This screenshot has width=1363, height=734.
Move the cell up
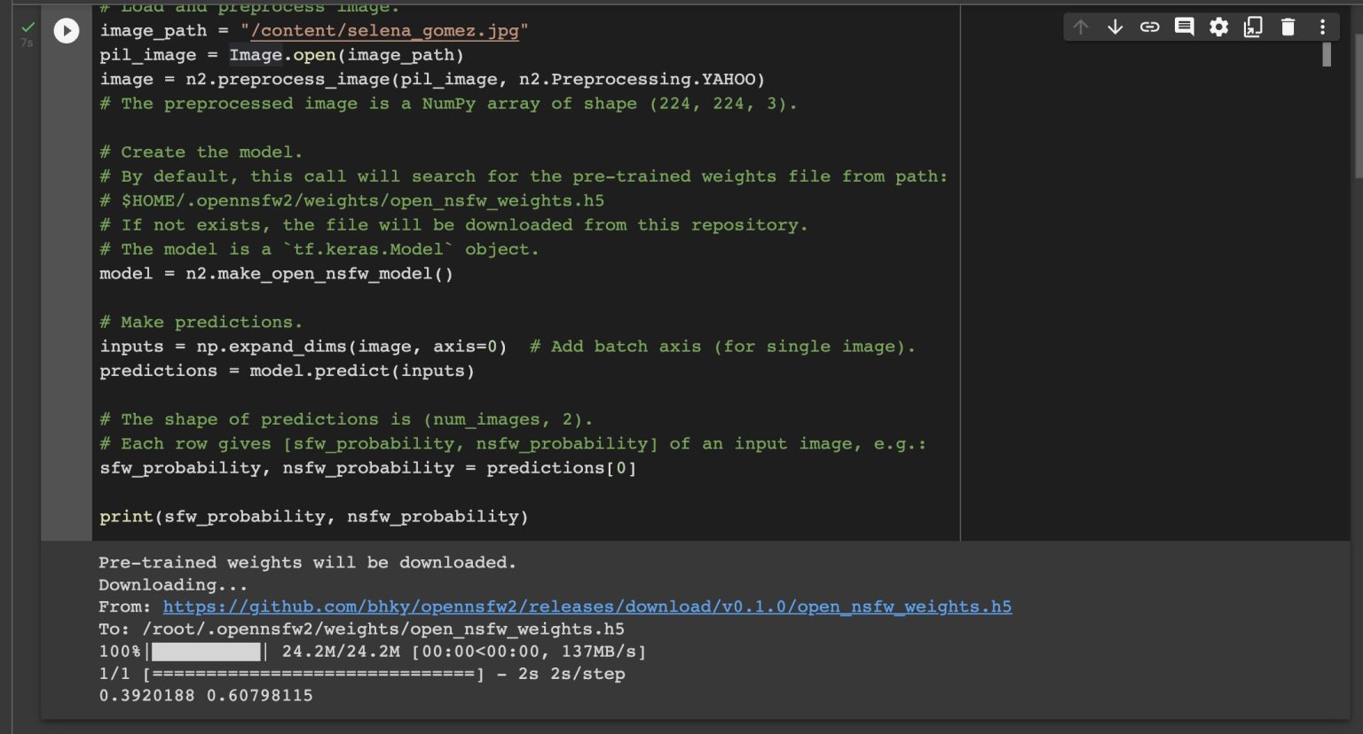tap(1080, 27)
